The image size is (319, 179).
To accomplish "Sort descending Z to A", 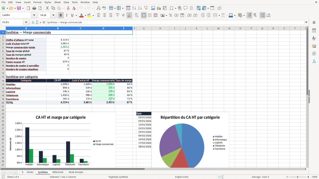I will [x=140, y=8].
